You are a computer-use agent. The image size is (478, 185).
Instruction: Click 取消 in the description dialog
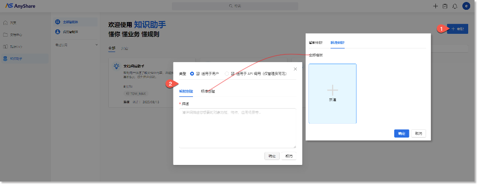[x=288, y=156]
